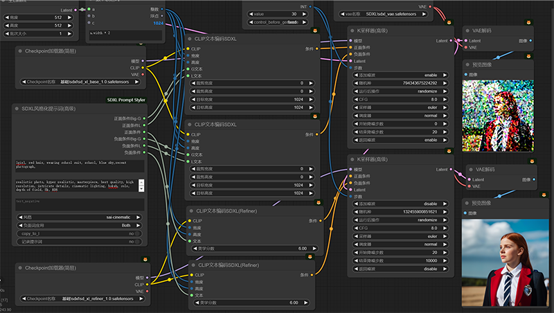This screenshot has width=554, height=313.
Task: Click the 步数 input socket of the second K采样器
Action: click(x=350, y=197)
